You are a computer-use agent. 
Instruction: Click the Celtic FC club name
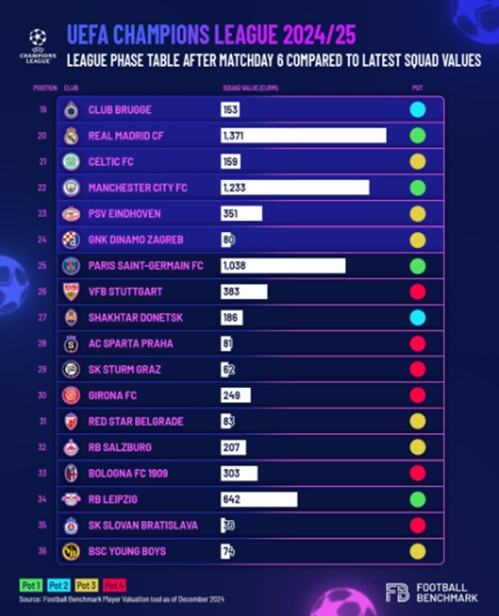[x=111, y=162]
